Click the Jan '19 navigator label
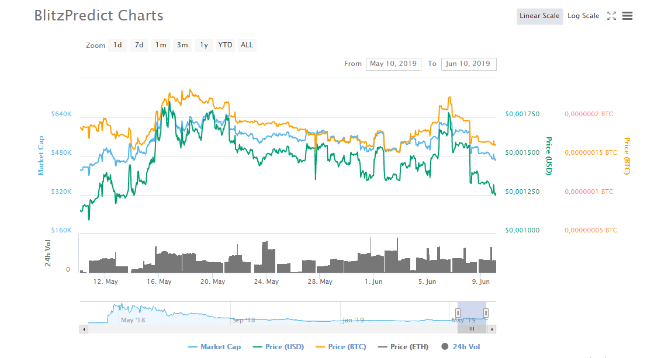Image resolution: width=668 pixels, height=358 pixels. click(x=353, y=320)
